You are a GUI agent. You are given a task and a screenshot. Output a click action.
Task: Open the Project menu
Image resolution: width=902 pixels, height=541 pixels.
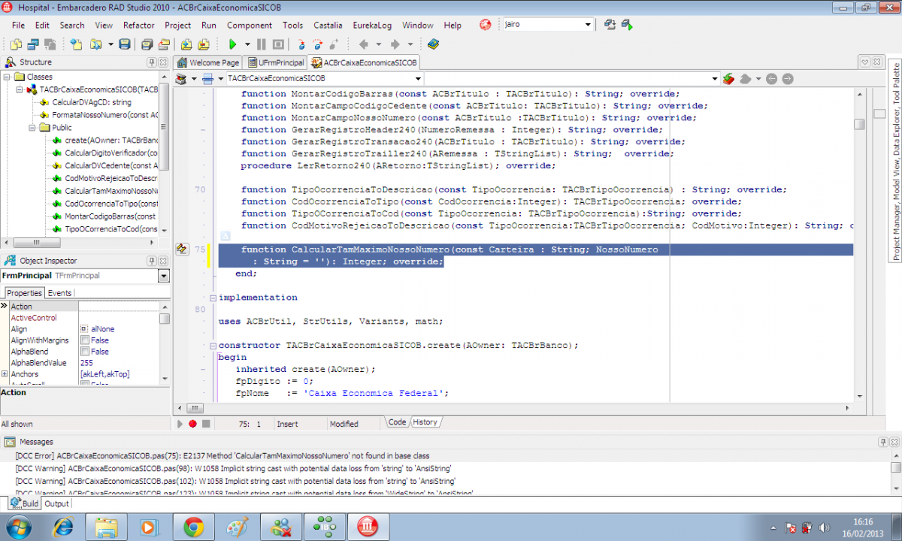[178, 25]
